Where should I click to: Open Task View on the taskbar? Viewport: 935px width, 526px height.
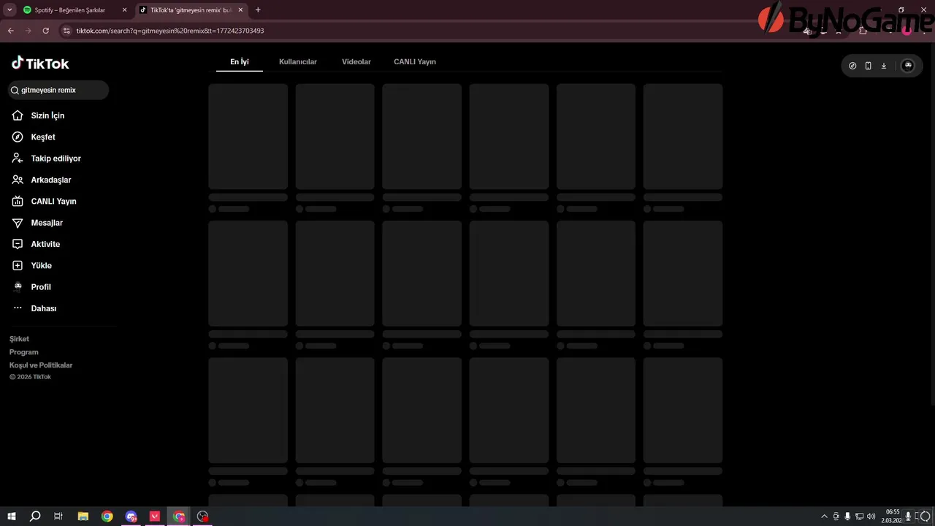tap(58, 517)
